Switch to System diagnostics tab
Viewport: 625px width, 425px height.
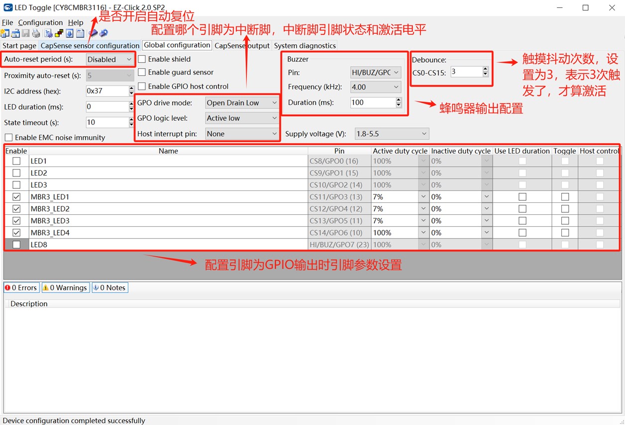click(305, 46)
